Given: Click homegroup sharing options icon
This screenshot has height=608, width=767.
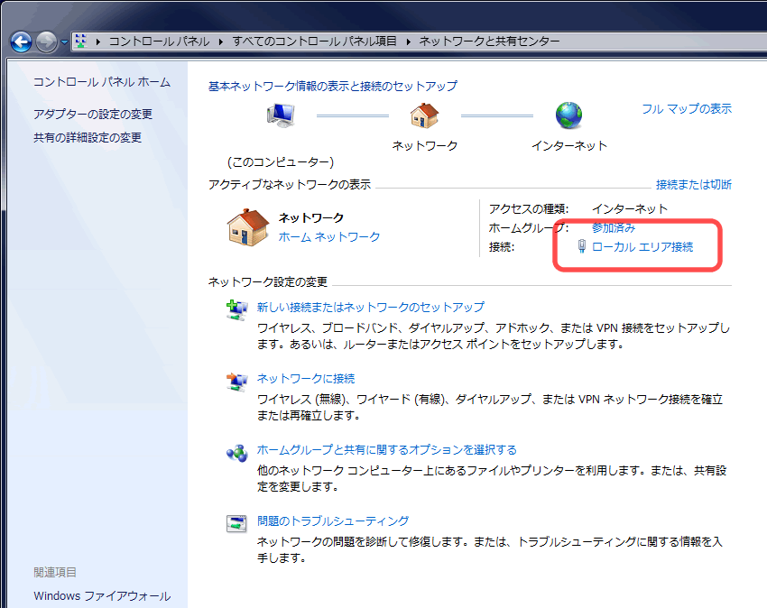Looking at the screenshot, I should coord(237,453).
